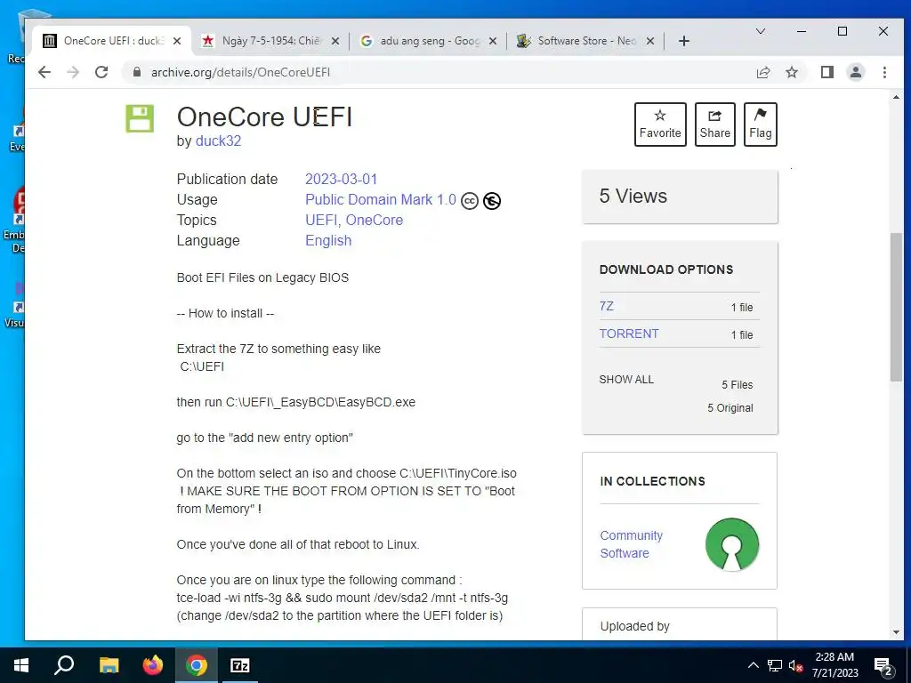Click the green floppy disk software icon

coord(140,118)
